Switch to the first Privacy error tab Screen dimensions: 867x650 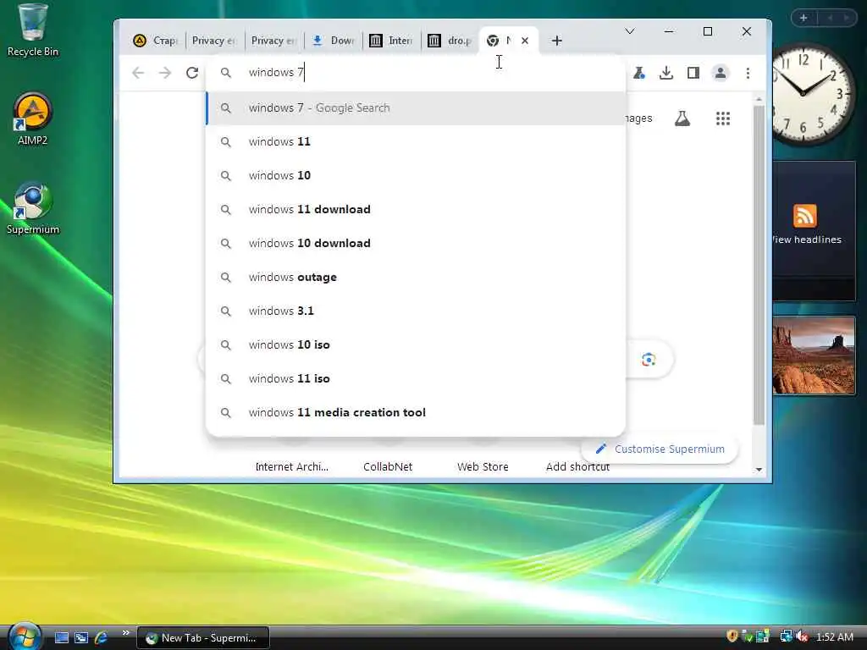[x=213, y=41]
